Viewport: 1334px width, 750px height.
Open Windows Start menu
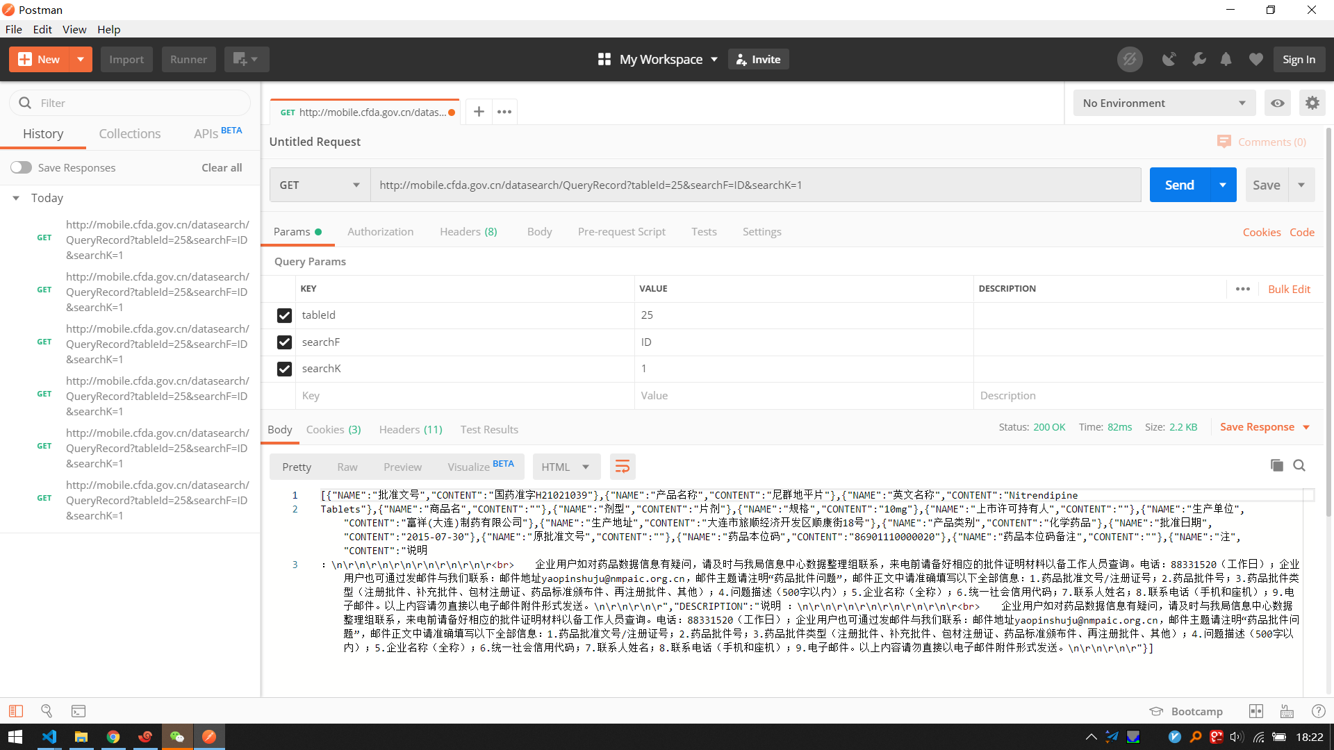[15, 737]
